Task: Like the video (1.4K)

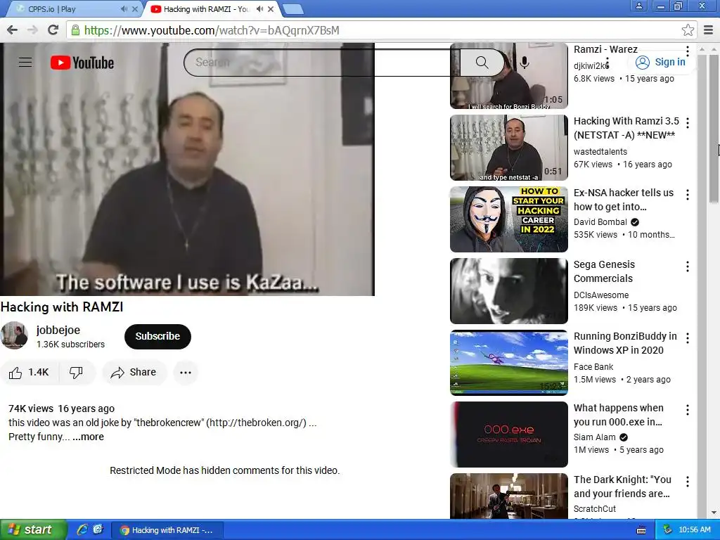Action: pos(28,373)
